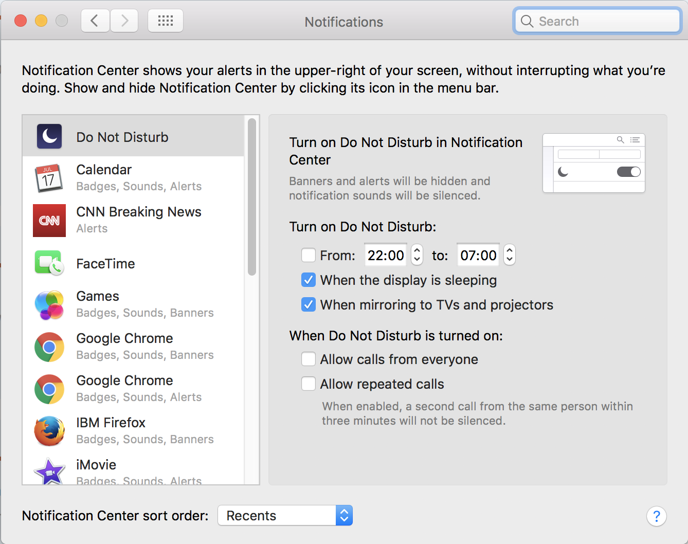Click the Calendar app icon
The image size is (688, 544).
click(x=49, y=178)
